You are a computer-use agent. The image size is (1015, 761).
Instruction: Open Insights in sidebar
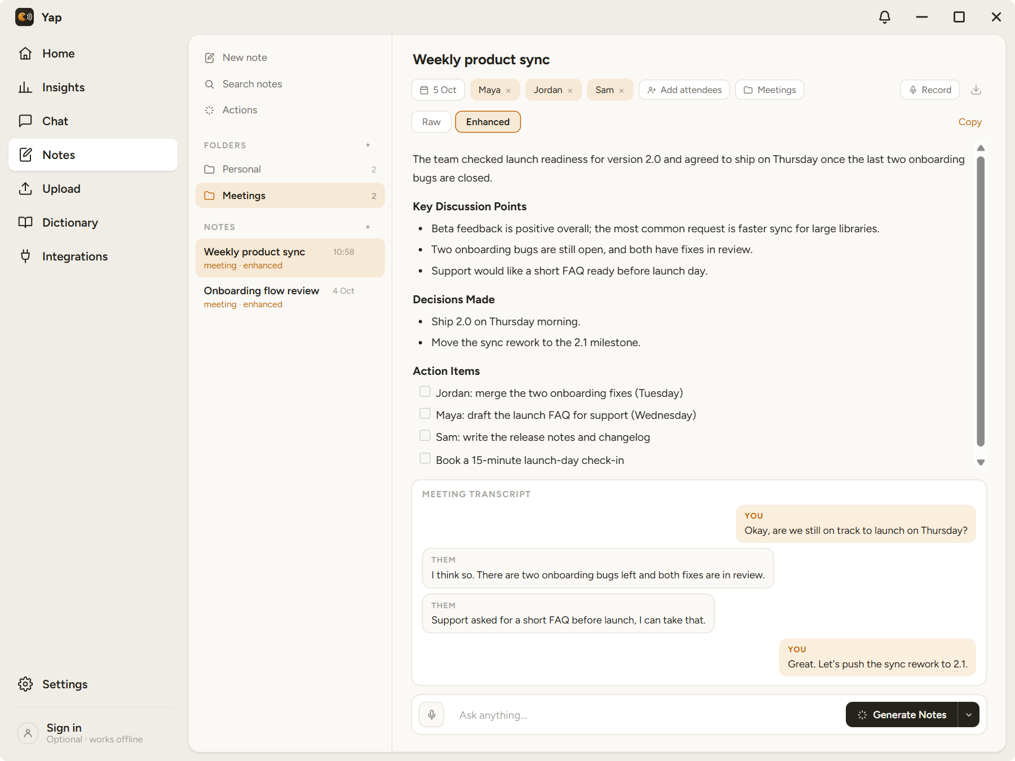(93, 87)
